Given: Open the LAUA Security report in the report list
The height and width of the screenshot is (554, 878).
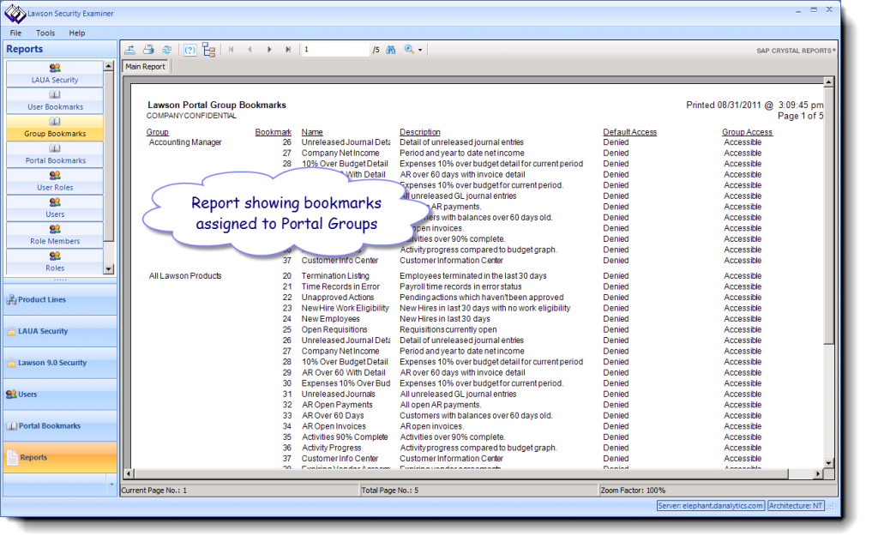Looking at the screenshot, I should [x=55, y=74].
